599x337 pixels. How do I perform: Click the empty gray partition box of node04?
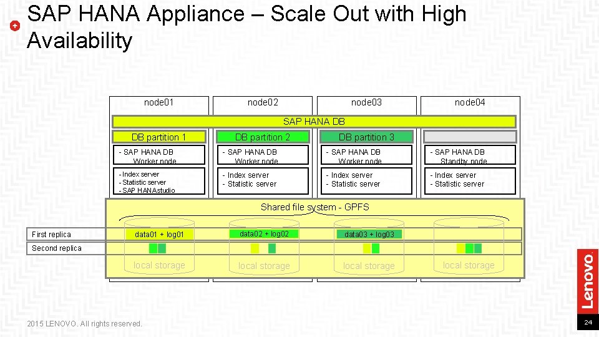[470, 137]
